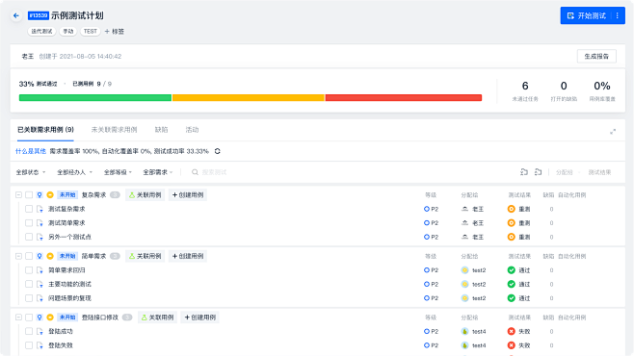Check the box for 简单需求回归
The height and width of the screenshot is (356, 634).
pos(29,270)
